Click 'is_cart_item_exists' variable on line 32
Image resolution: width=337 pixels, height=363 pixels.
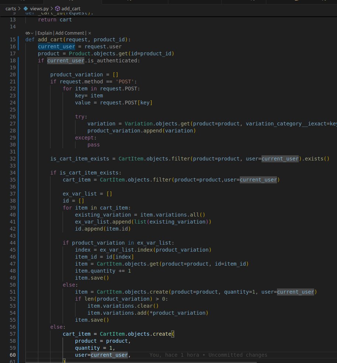[x=80, y=159]
